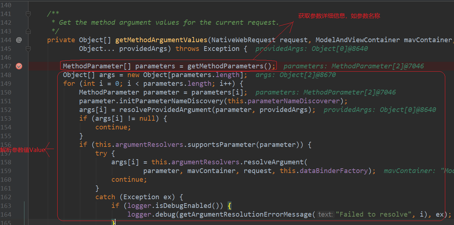Click the getMethodArgumentValues method name
The image size is (454, 225).
161,40
